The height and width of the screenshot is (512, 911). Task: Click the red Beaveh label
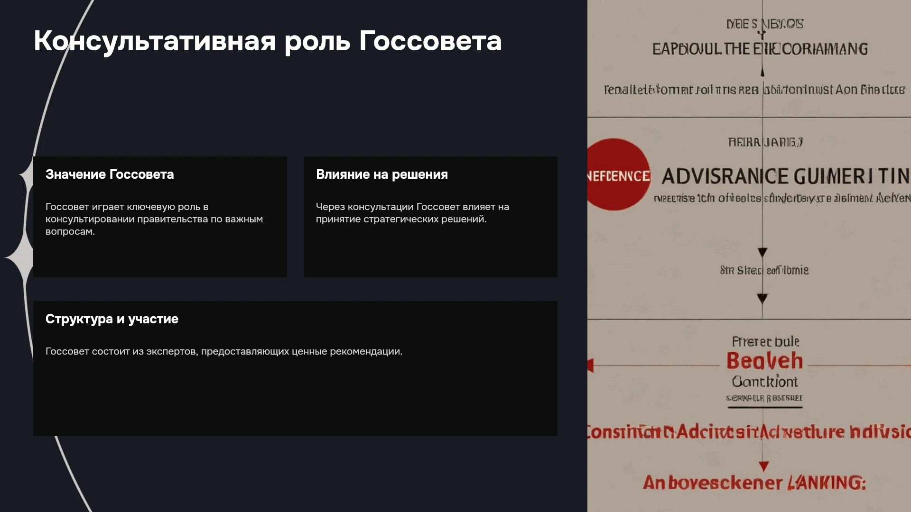coord(764,361)
